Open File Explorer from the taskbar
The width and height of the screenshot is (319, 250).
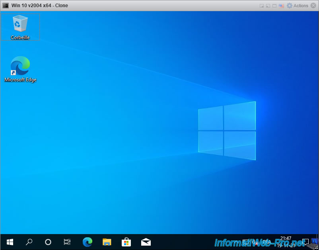(107, 242)
